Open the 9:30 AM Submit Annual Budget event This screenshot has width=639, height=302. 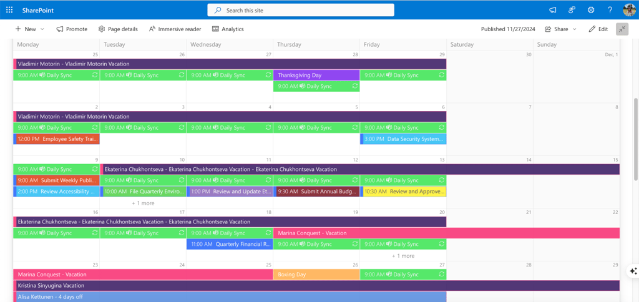(316, 192)
